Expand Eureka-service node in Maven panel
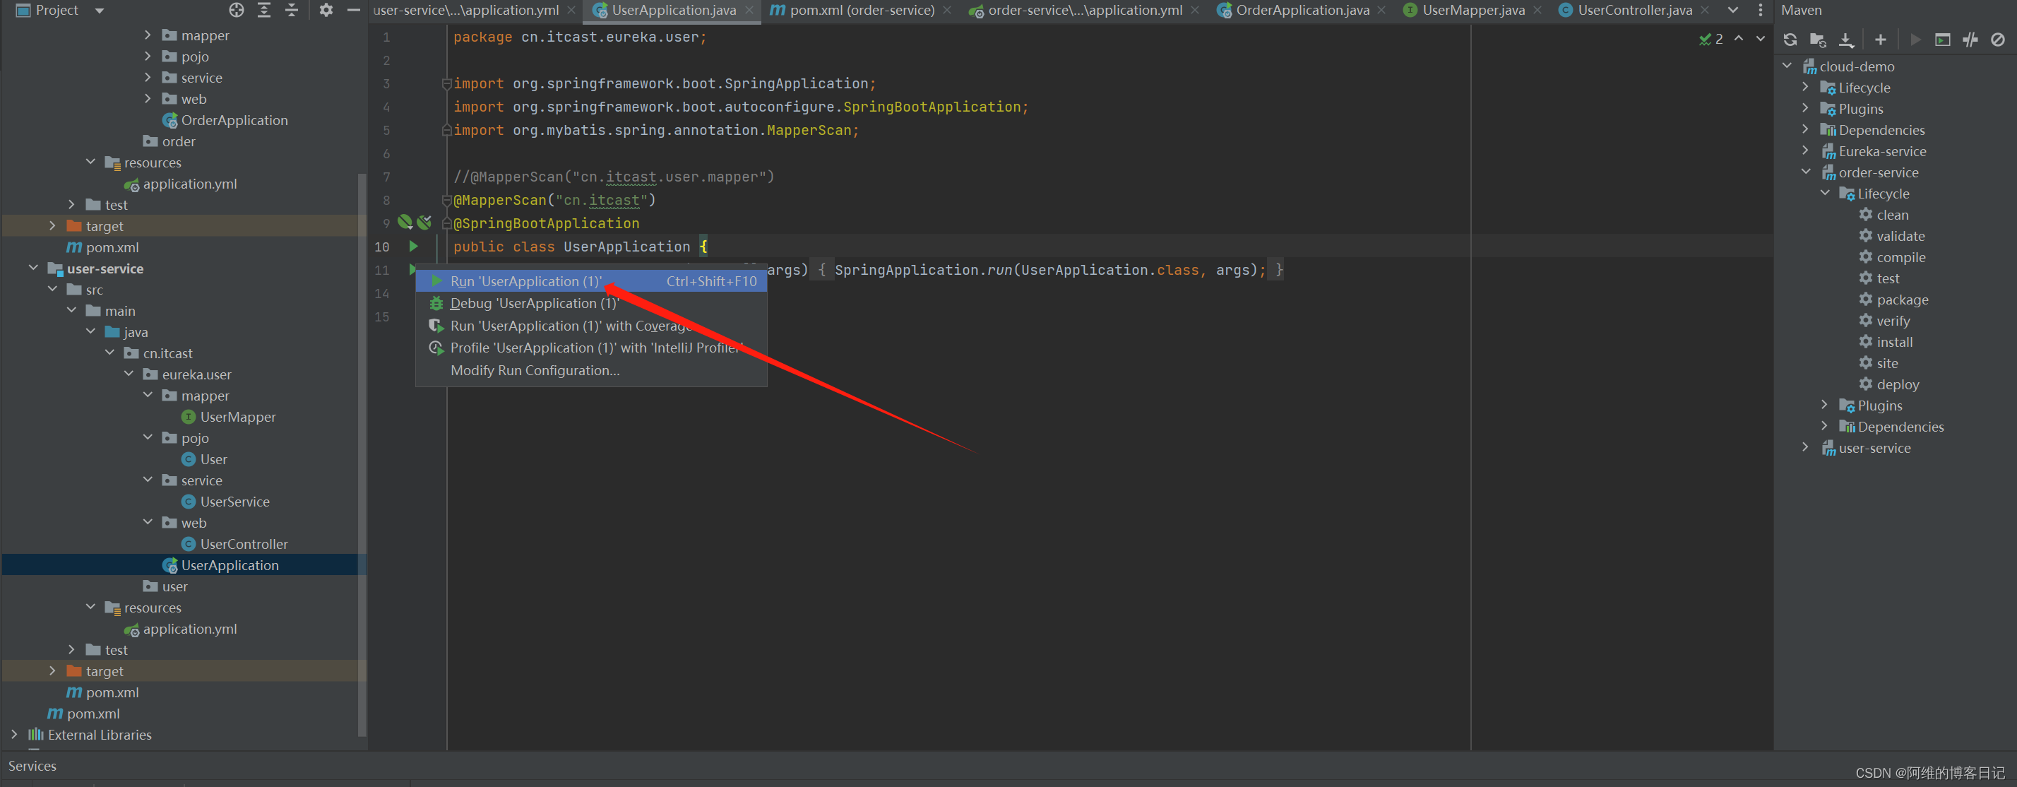2017x787 pixels. pos(1806,150)
